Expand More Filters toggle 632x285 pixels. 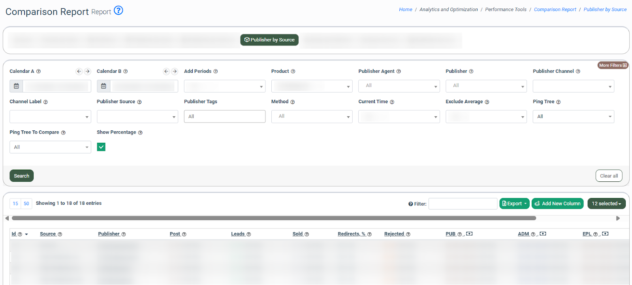pyautogui.click(x=613, y=65)
